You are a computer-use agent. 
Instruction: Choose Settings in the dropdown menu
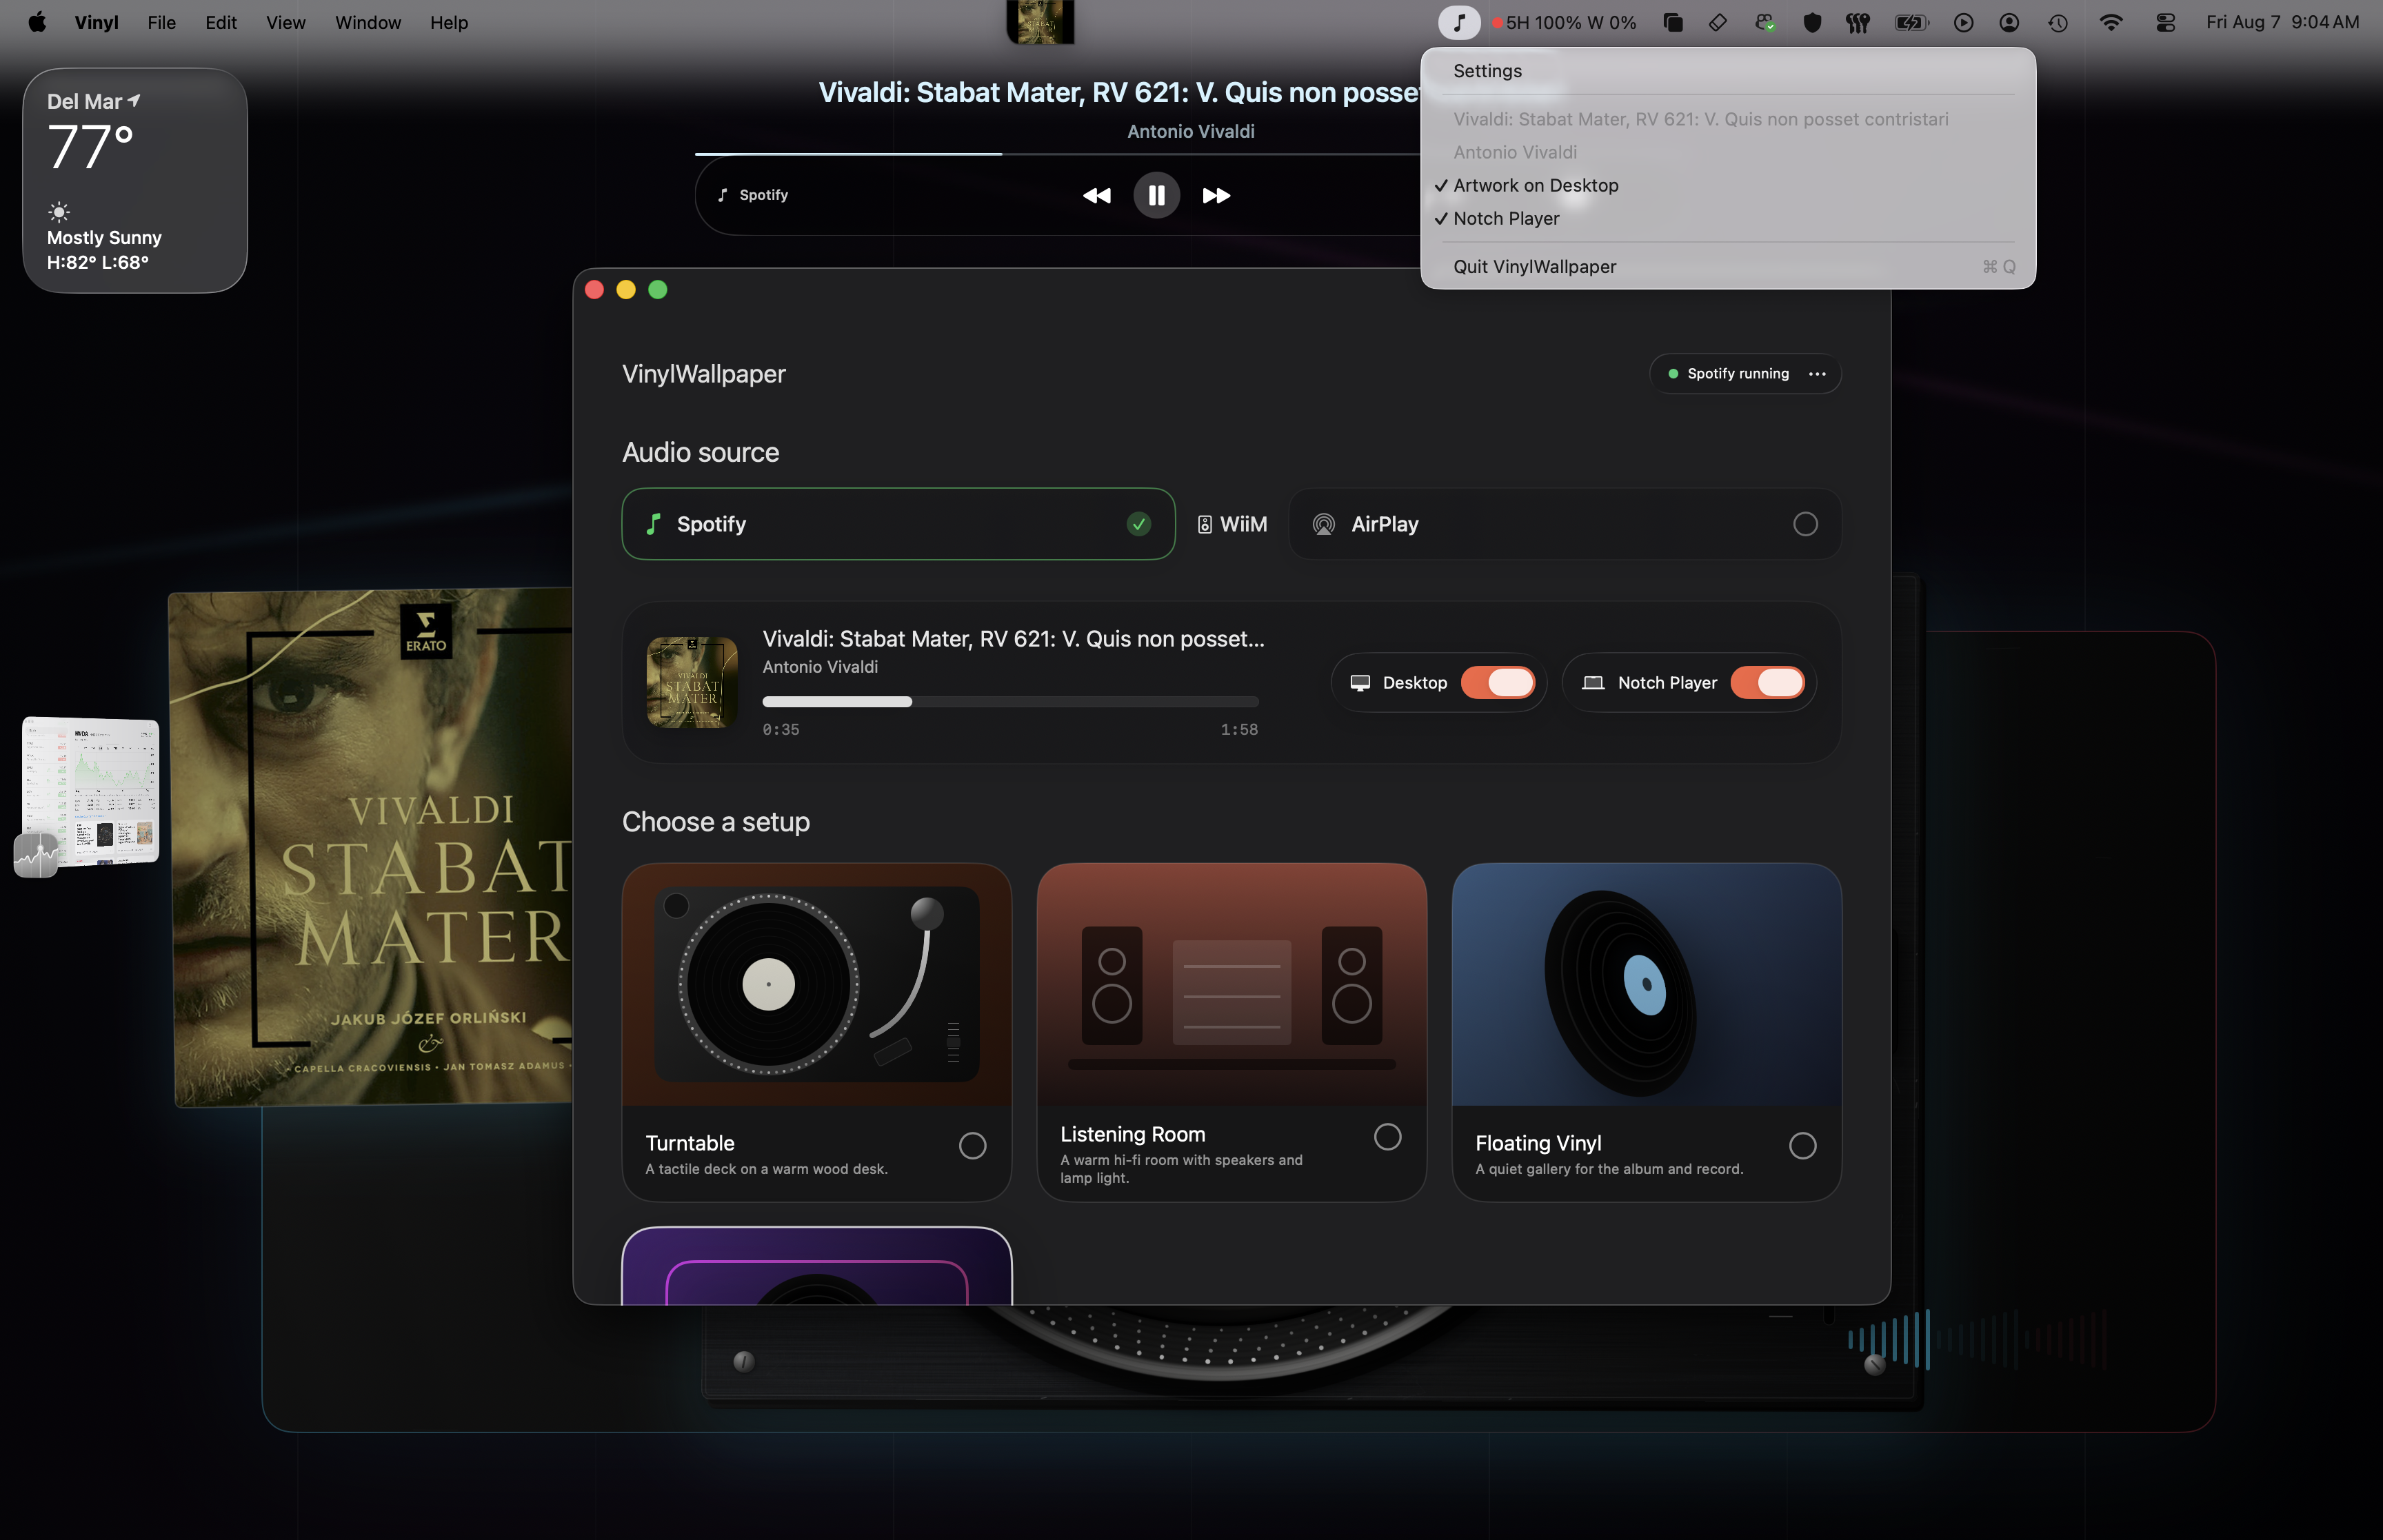[x=1728, y=71]
